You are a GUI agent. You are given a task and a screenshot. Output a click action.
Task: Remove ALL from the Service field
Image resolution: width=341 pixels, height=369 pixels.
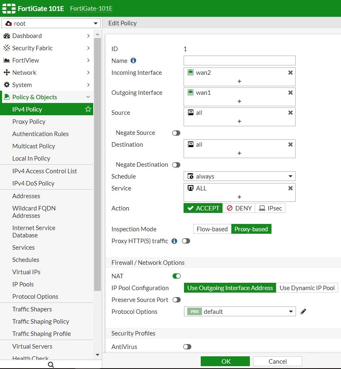[290, 188]
